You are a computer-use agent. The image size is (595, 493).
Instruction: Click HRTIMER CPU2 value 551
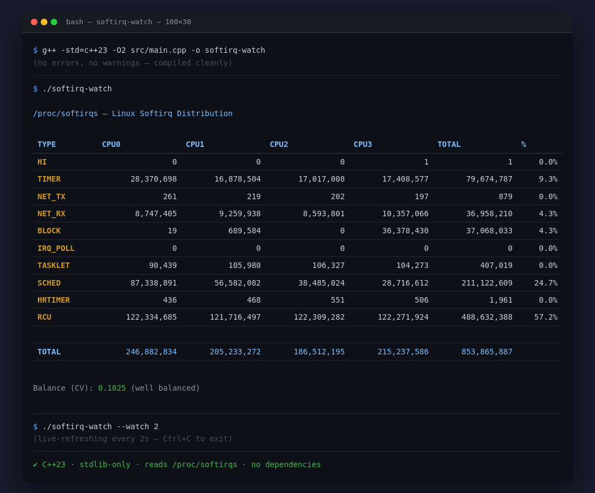(337, 300)
